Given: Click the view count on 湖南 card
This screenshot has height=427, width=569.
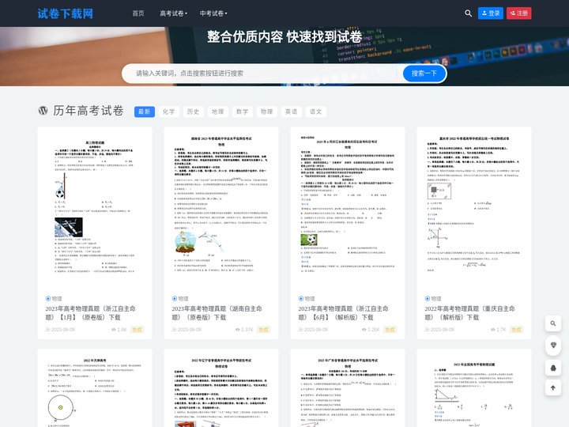Looking at the screenshot, I should tap(244, 330).
